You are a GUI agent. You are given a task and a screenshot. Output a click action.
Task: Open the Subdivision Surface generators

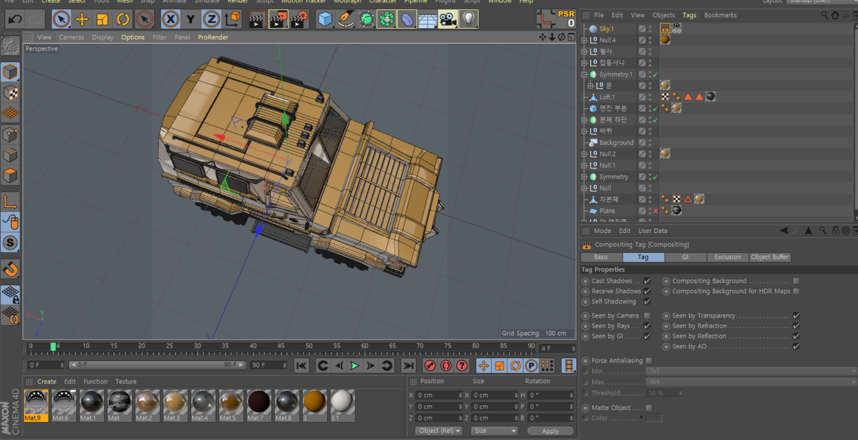366,19
